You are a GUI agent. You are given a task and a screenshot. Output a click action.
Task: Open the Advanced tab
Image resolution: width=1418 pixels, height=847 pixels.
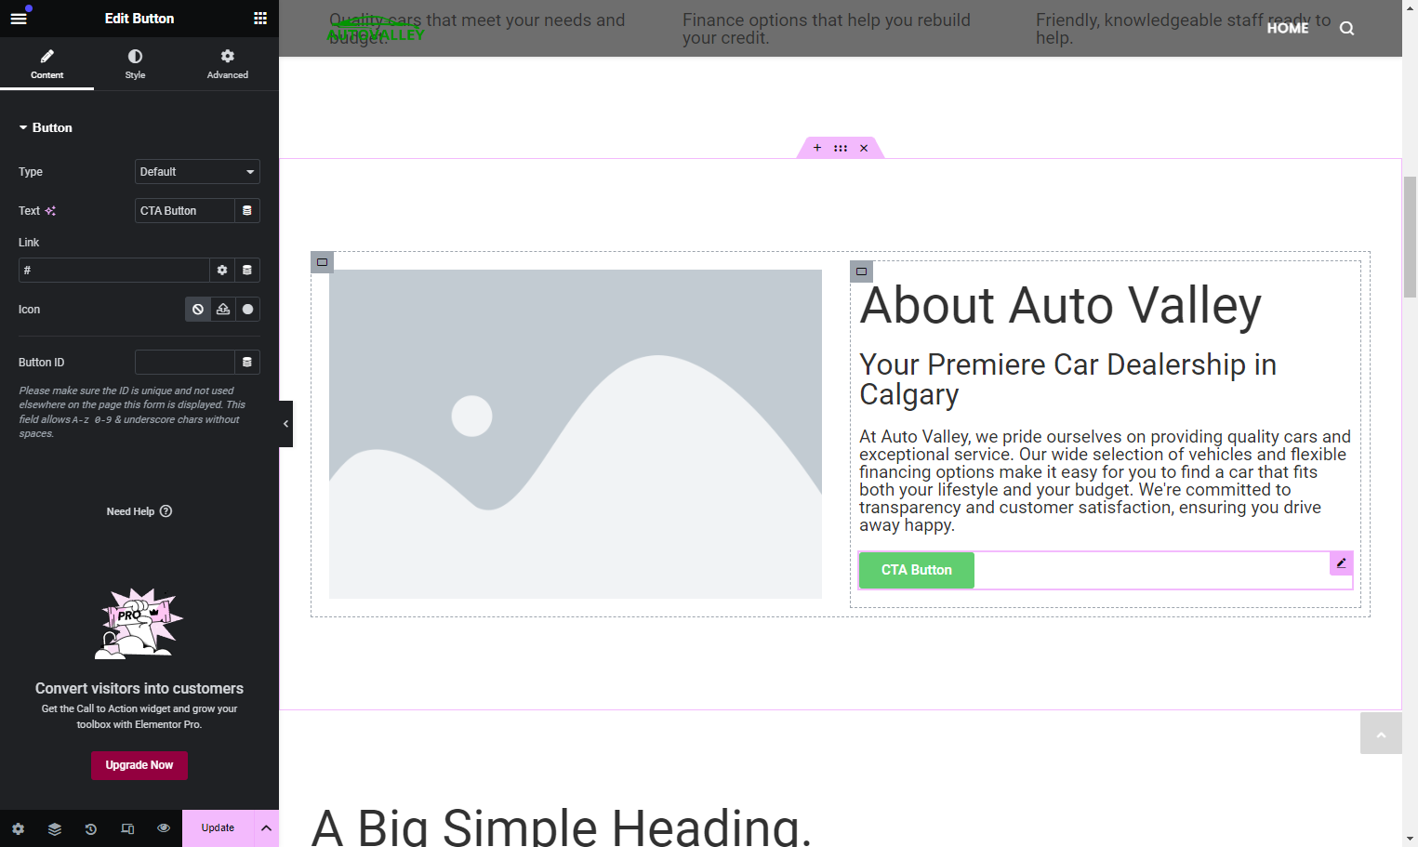point(228,63)
